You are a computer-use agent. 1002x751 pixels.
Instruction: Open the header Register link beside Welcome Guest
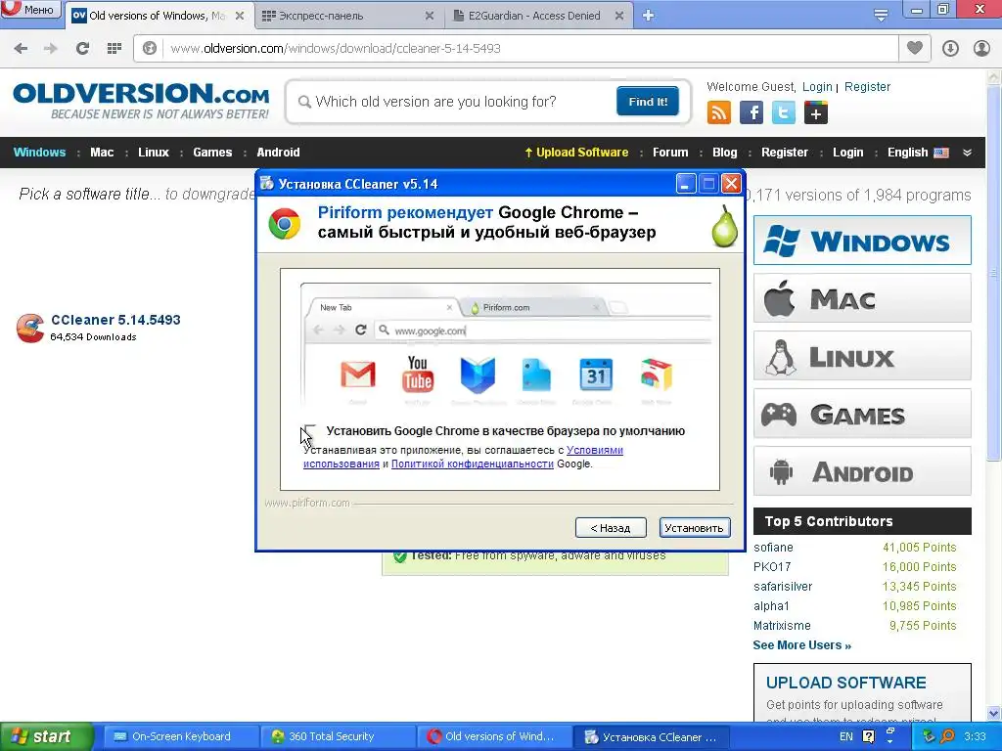867,87
